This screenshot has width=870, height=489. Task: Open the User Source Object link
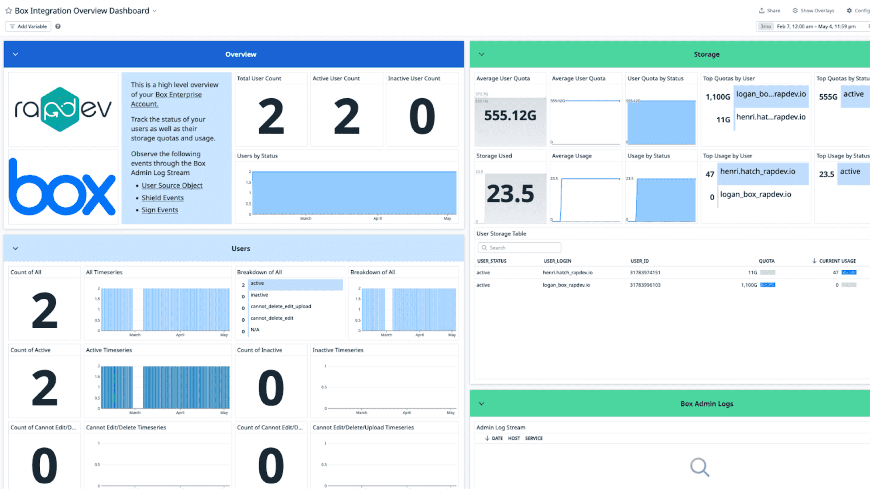tap(172, 185)
